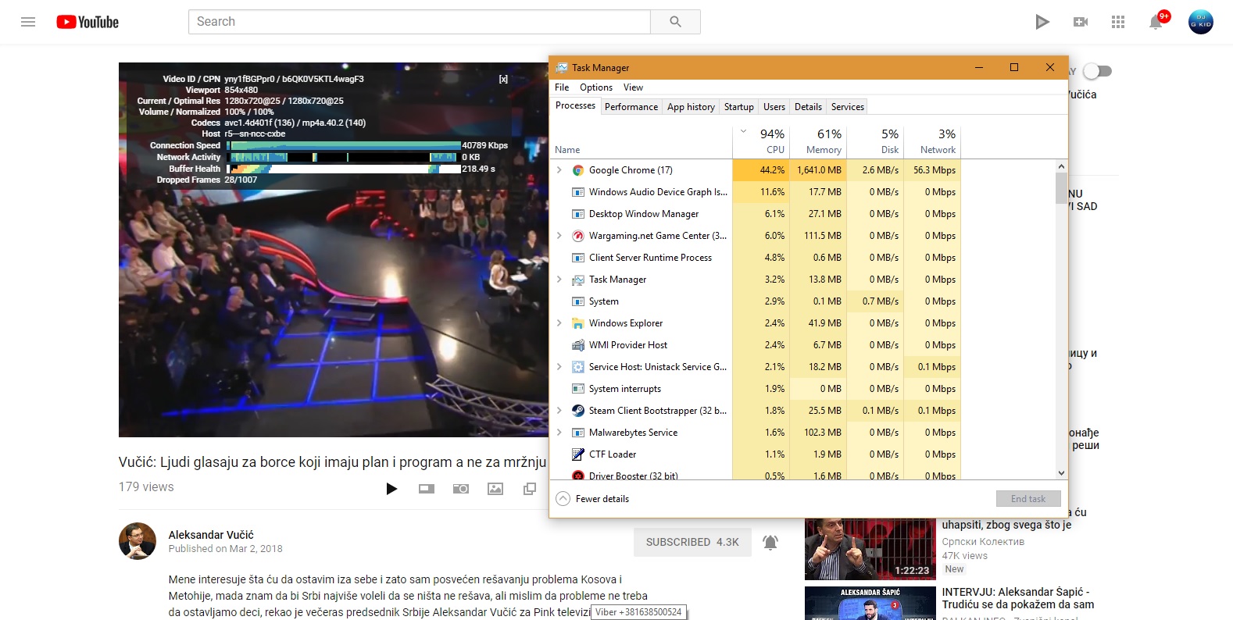The width and height of the screenshot is (1233, 620).
Task: Open INTERVJU: Aleksandar Šapić video title
Action: 1018,598
